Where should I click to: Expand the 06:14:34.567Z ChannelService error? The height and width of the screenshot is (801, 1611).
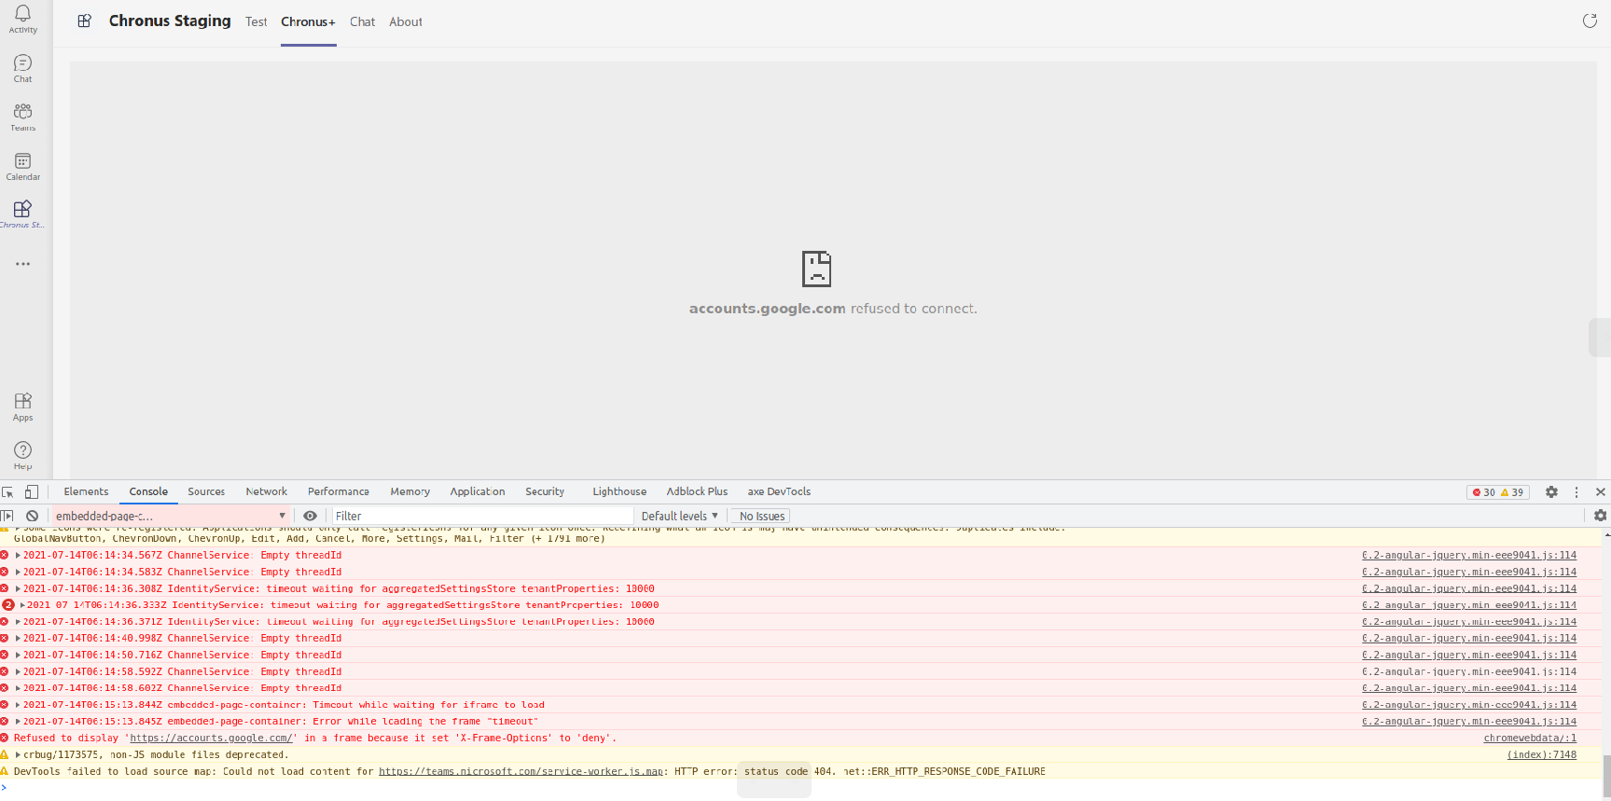[x=18, y=556]
